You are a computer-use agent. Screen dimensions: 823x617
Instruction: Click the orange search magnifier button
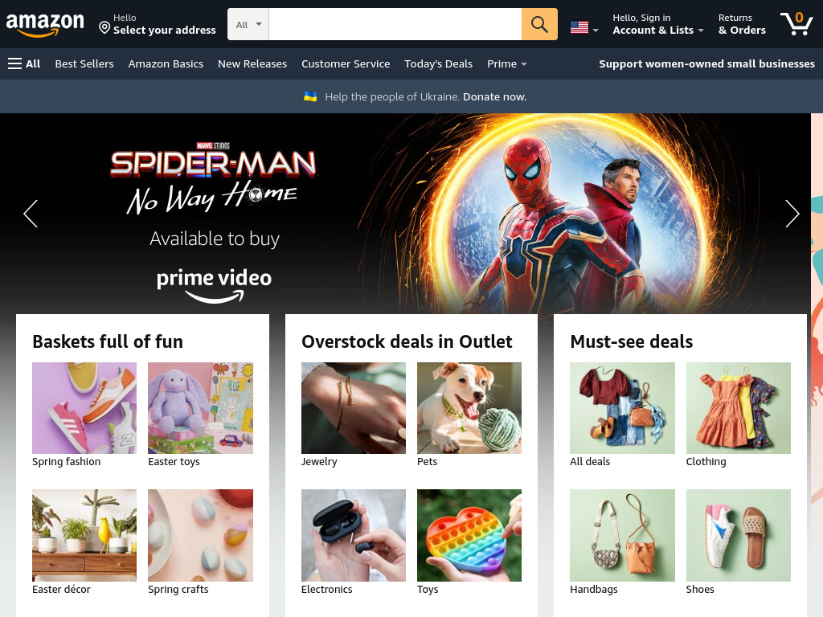click(539, 24)
